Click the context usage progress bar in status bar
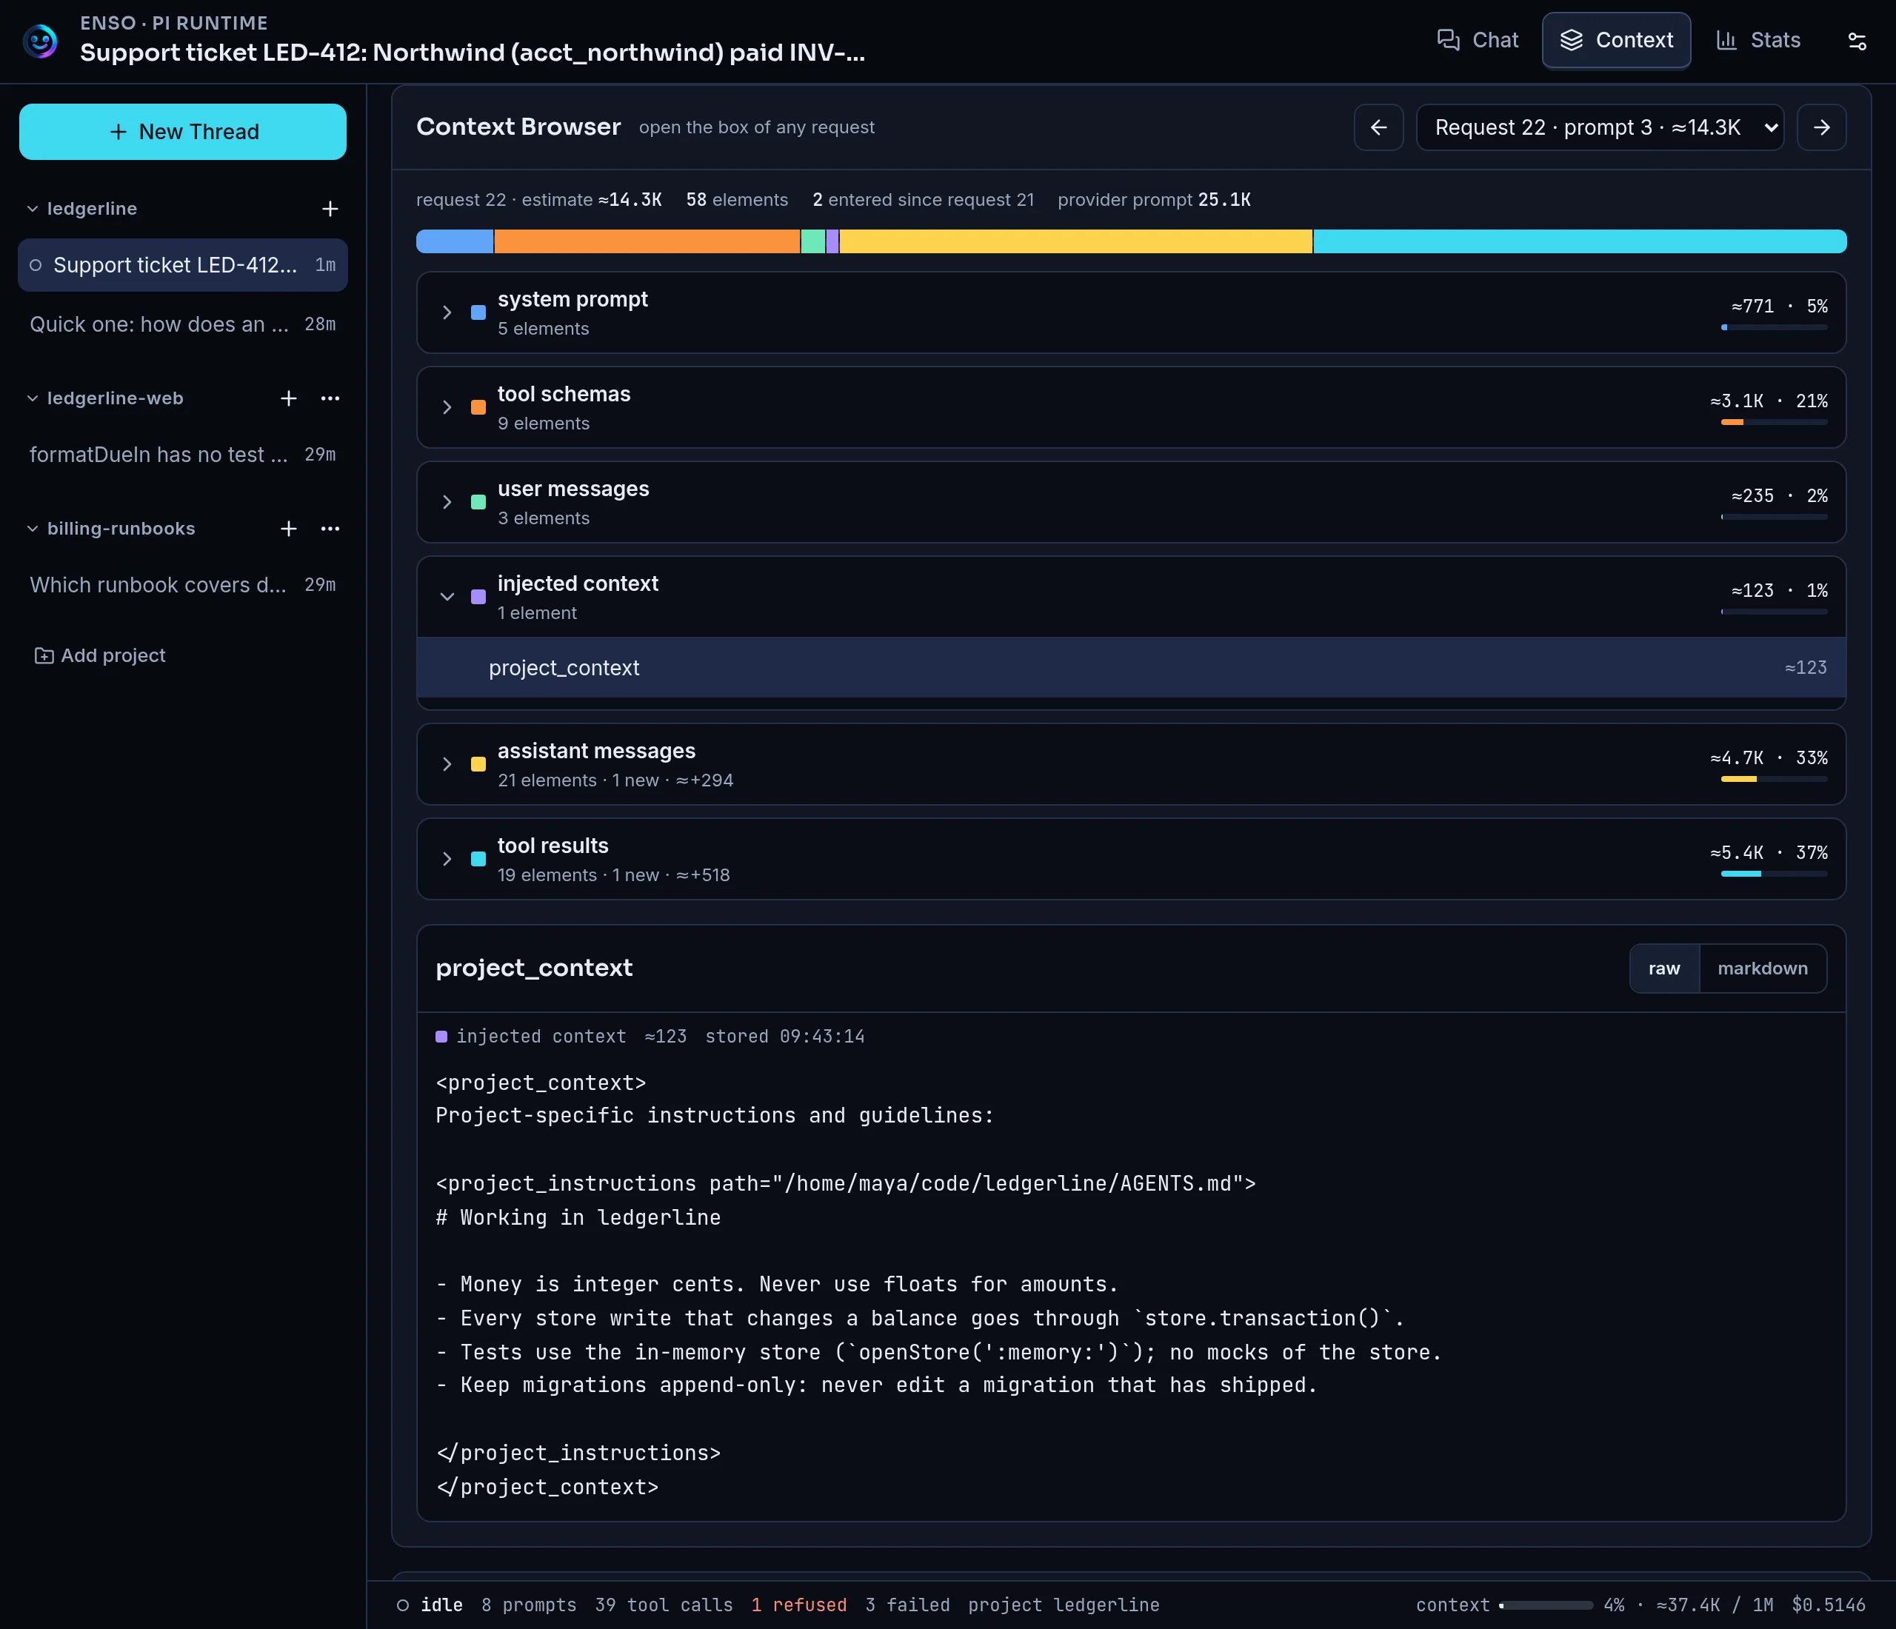Viewport: 1896px width, 1629px height. pyautogui.click(x=1546, y=1605)
